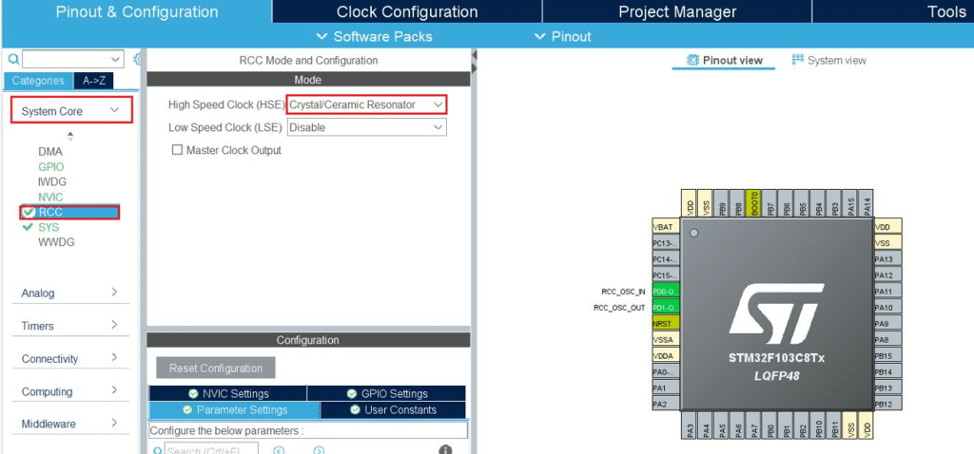This screenshot has width=974, height=454.
Task: Click the check icon on User Constants tab
Action: pyautogui.click(x=356, y=410)
